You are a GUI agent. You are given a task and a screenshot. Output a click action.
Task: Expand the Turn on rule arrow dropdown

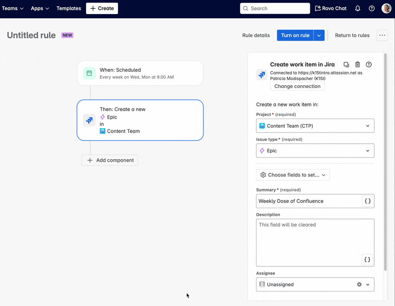[x=319, y=35]
